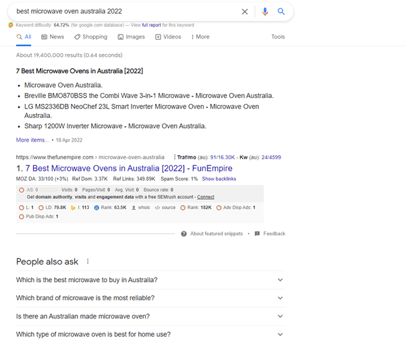This screenshot has width=406, height=340.
Task: Click the 18 Apr 2022 date text
Action: pyautogui.click(x=69, y=140)
